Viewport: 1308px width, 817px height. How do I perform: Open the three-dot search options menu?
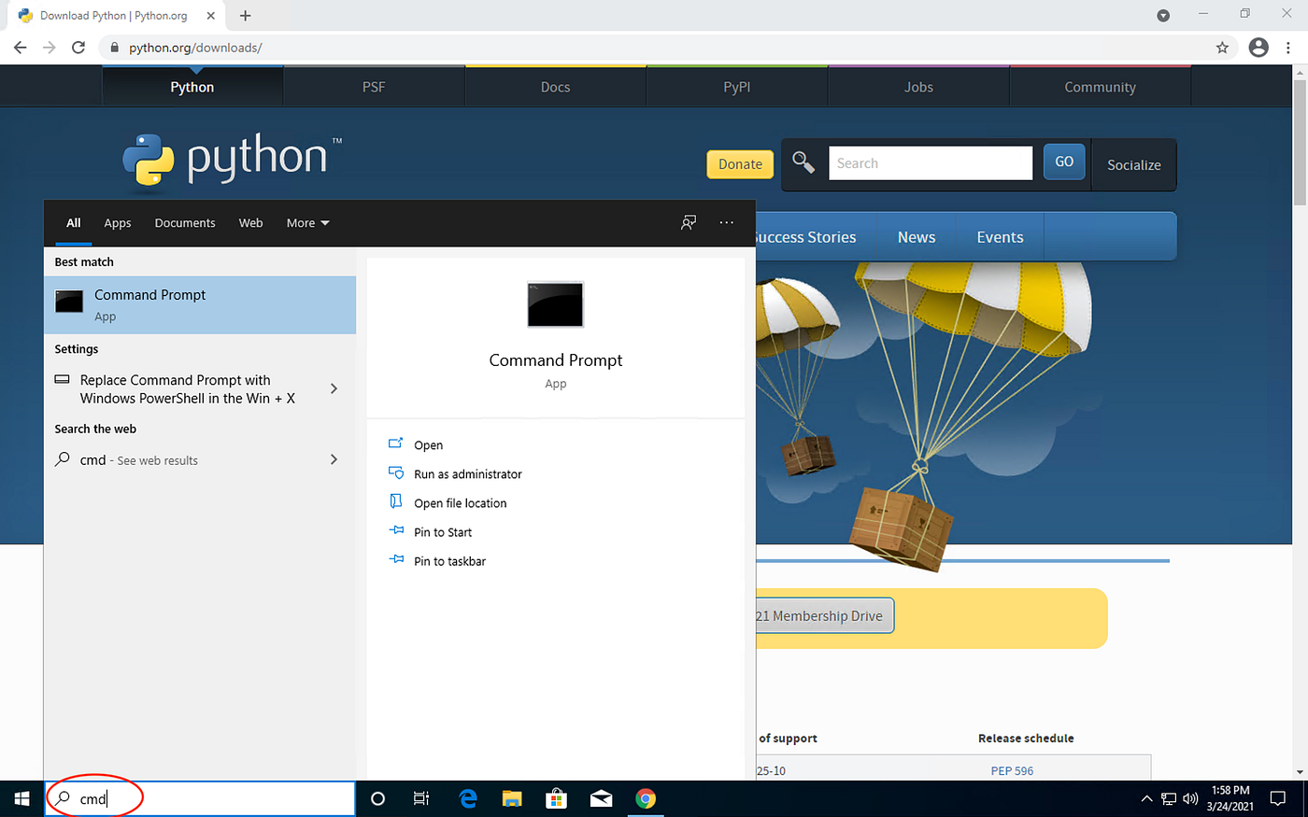[x=727, y=222]
